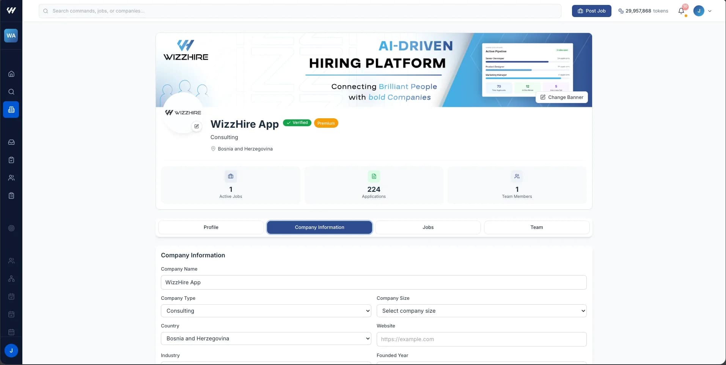Open the Company Type dropdown
The width and height of the screenshot is (726, 365).
click(266, 311)
